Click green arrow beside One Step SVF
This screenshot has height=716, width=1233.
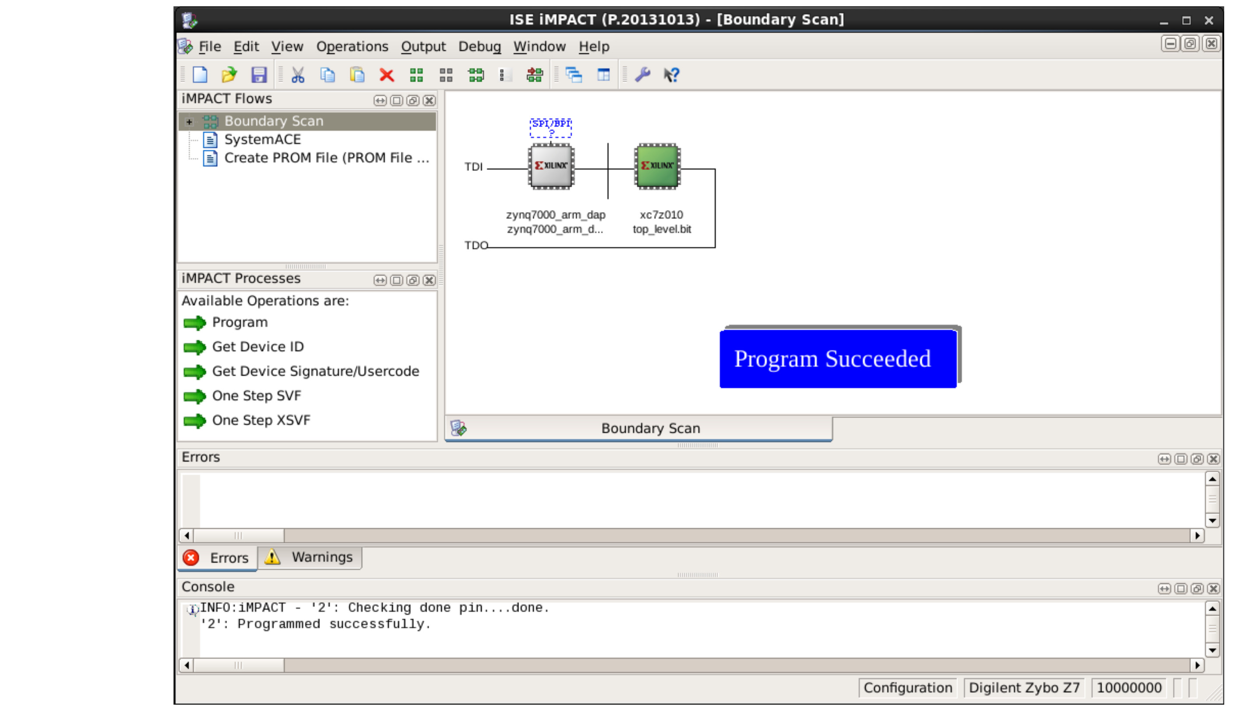point(195,397)
